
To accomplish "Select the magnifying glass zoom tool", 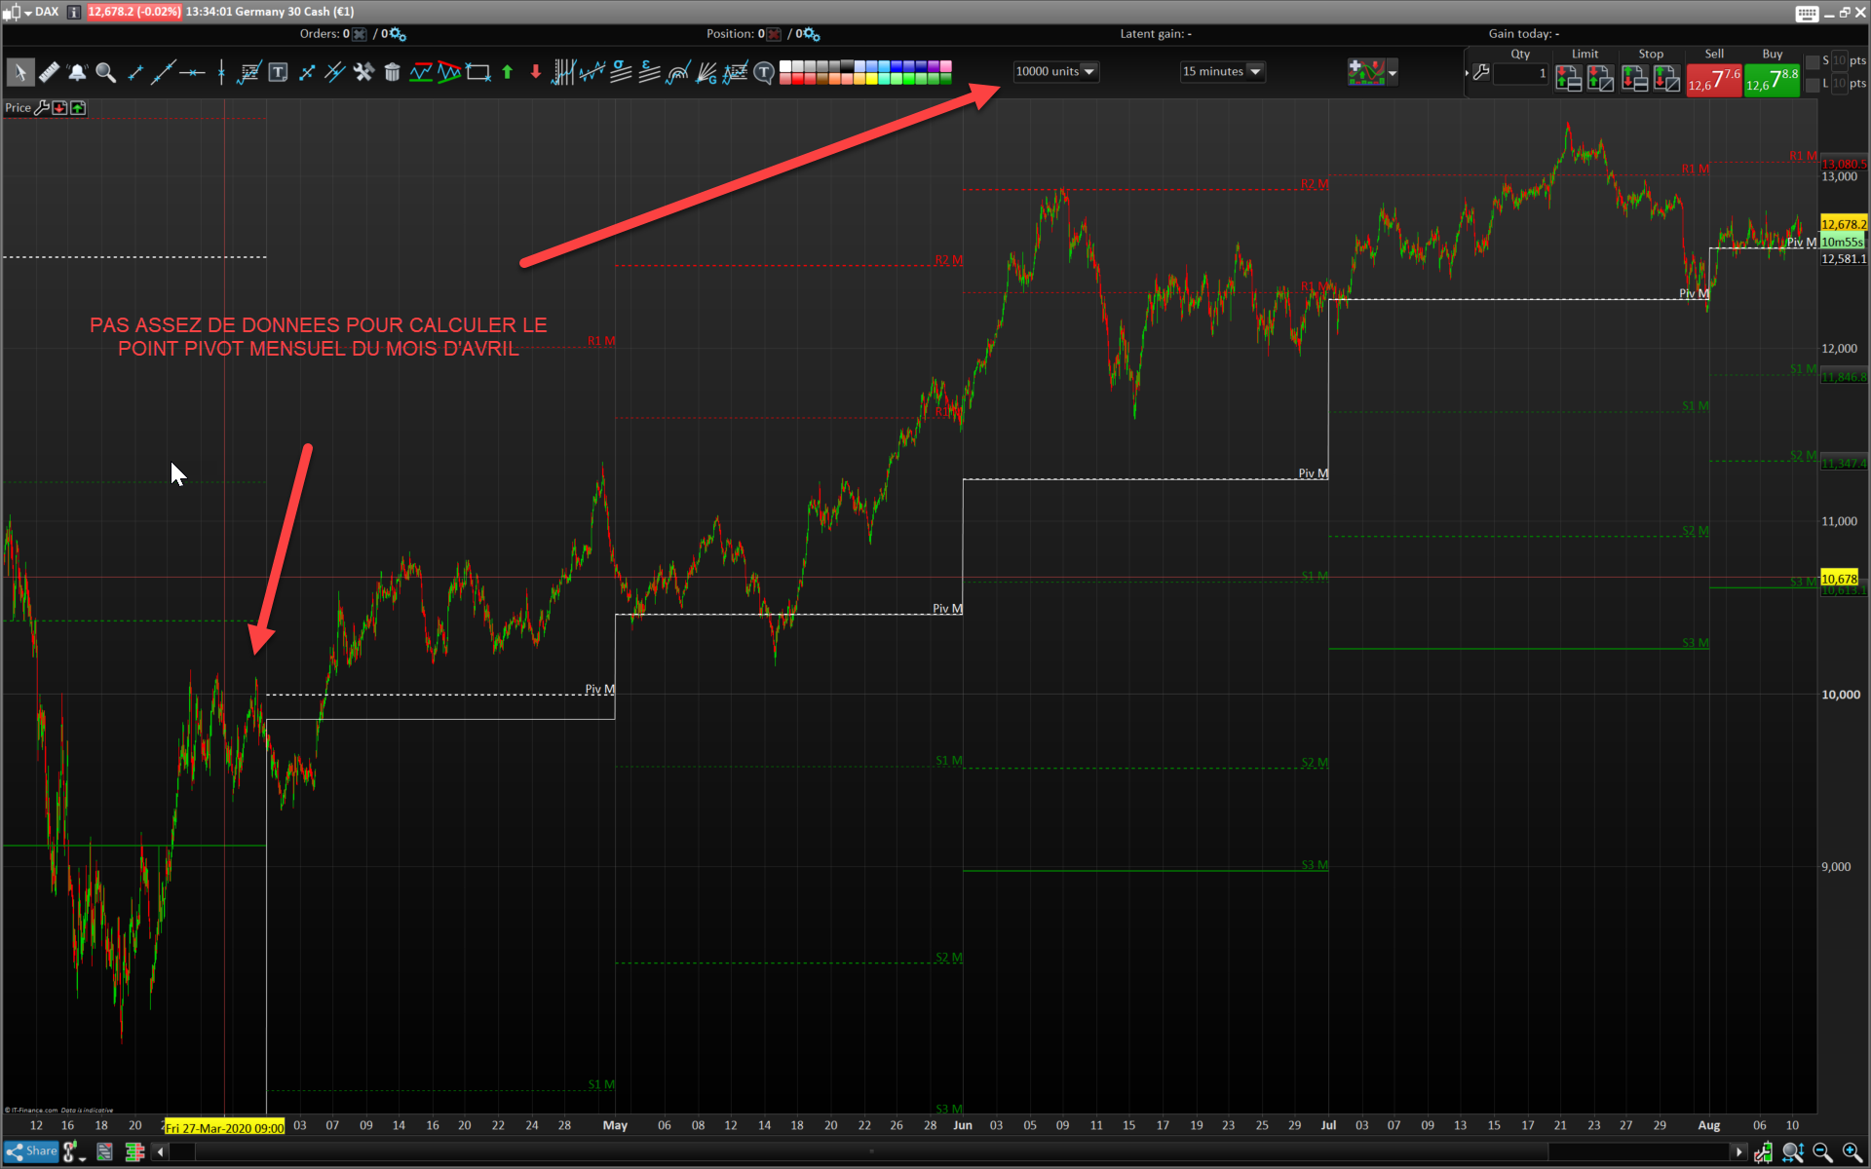I will [x=105, y=72].
